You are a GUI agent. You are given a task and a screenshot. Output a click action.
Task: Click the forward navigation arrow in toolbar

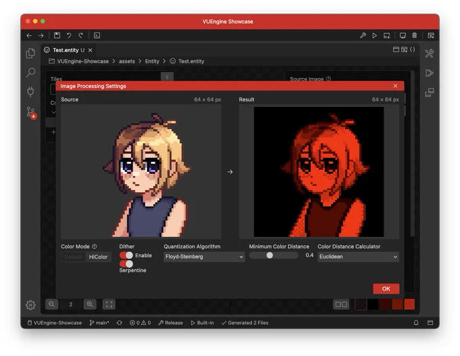pos(41,35)
